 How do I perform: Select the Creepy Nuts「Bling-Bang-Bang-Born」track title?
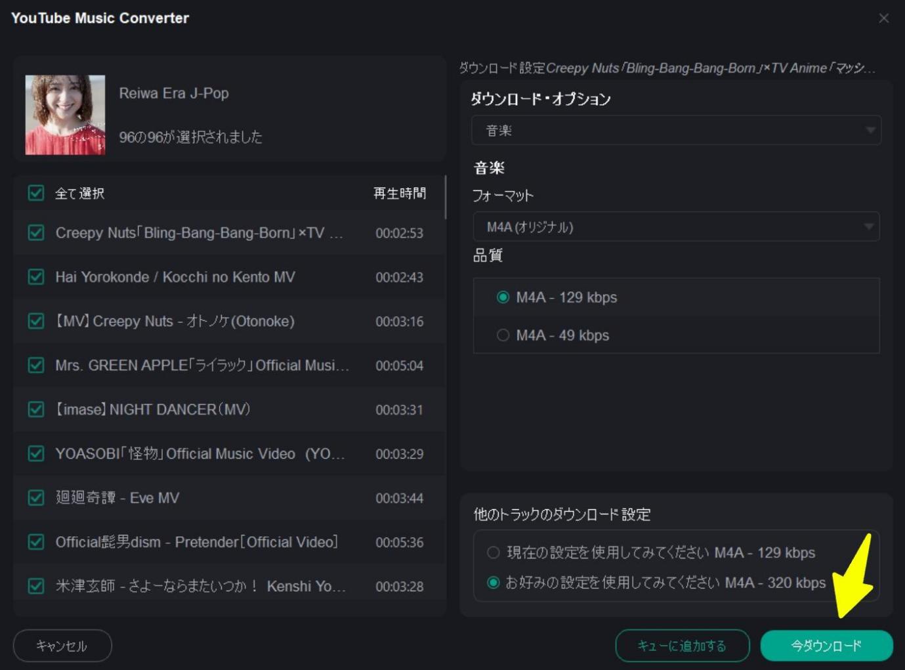[x=199, y=233]
